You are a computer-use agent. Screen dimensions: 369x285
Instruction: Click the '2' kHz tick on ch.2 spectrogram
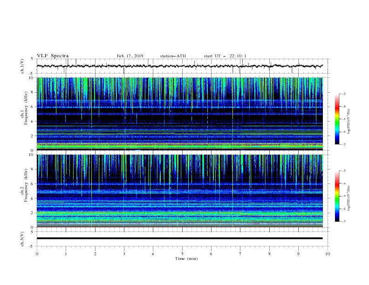(32, 213)
